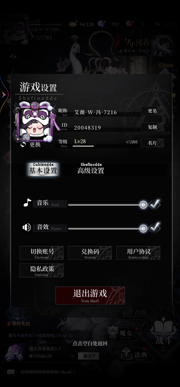Image resolution: width=180 pixels, height=387 pixels.
Task: Switch to the 基本设置 tab
Action: click(x=43, y=169)
